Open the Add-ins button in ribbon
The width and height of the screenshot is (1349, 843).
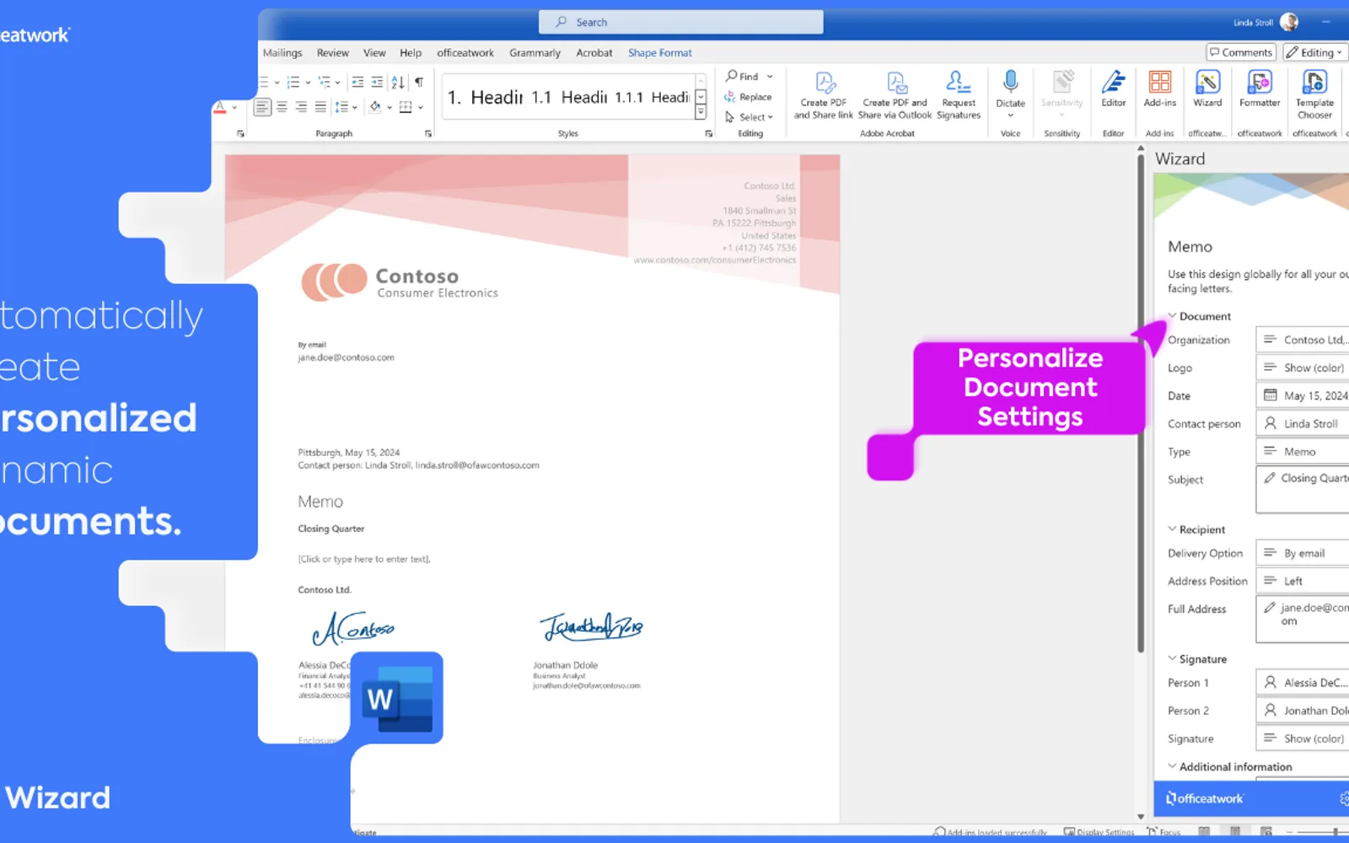pyautogui.click(x=1159, y=89)
